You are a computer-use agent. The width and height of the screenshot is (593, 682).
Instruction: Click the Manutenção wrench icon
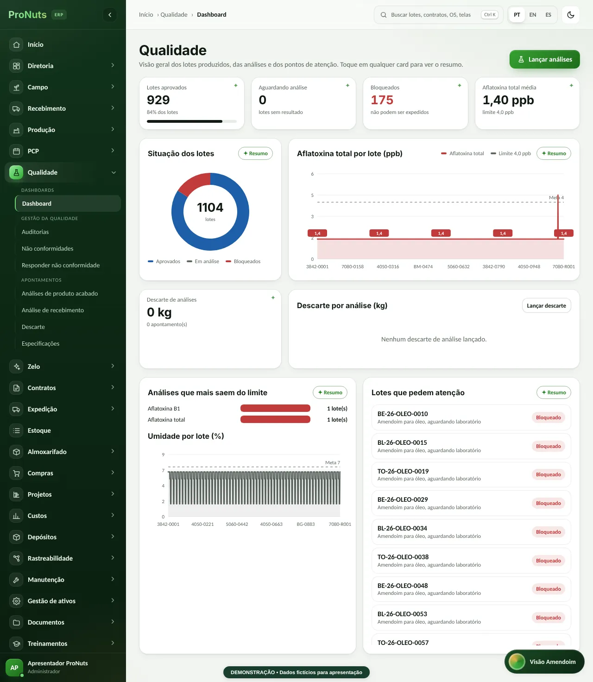click(16, 580)
